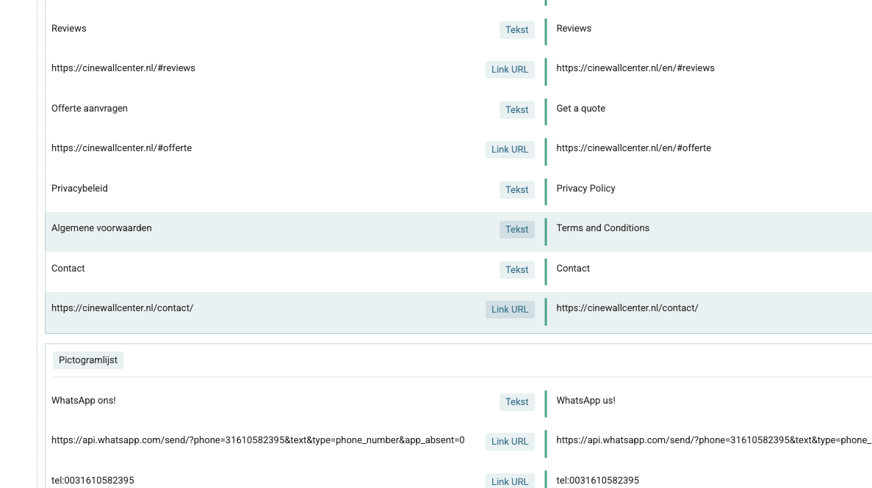The image size is (872, 488).
Task: Select the source text "Offerte aanvragen"
Action: coord(90,109)
